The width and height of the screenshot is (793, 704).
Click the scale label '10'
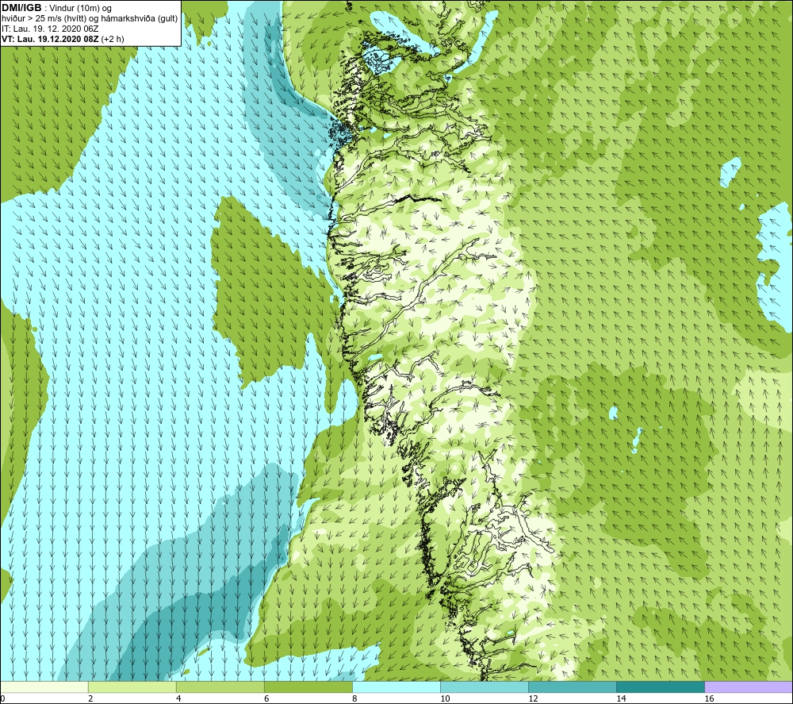(445, 698)
